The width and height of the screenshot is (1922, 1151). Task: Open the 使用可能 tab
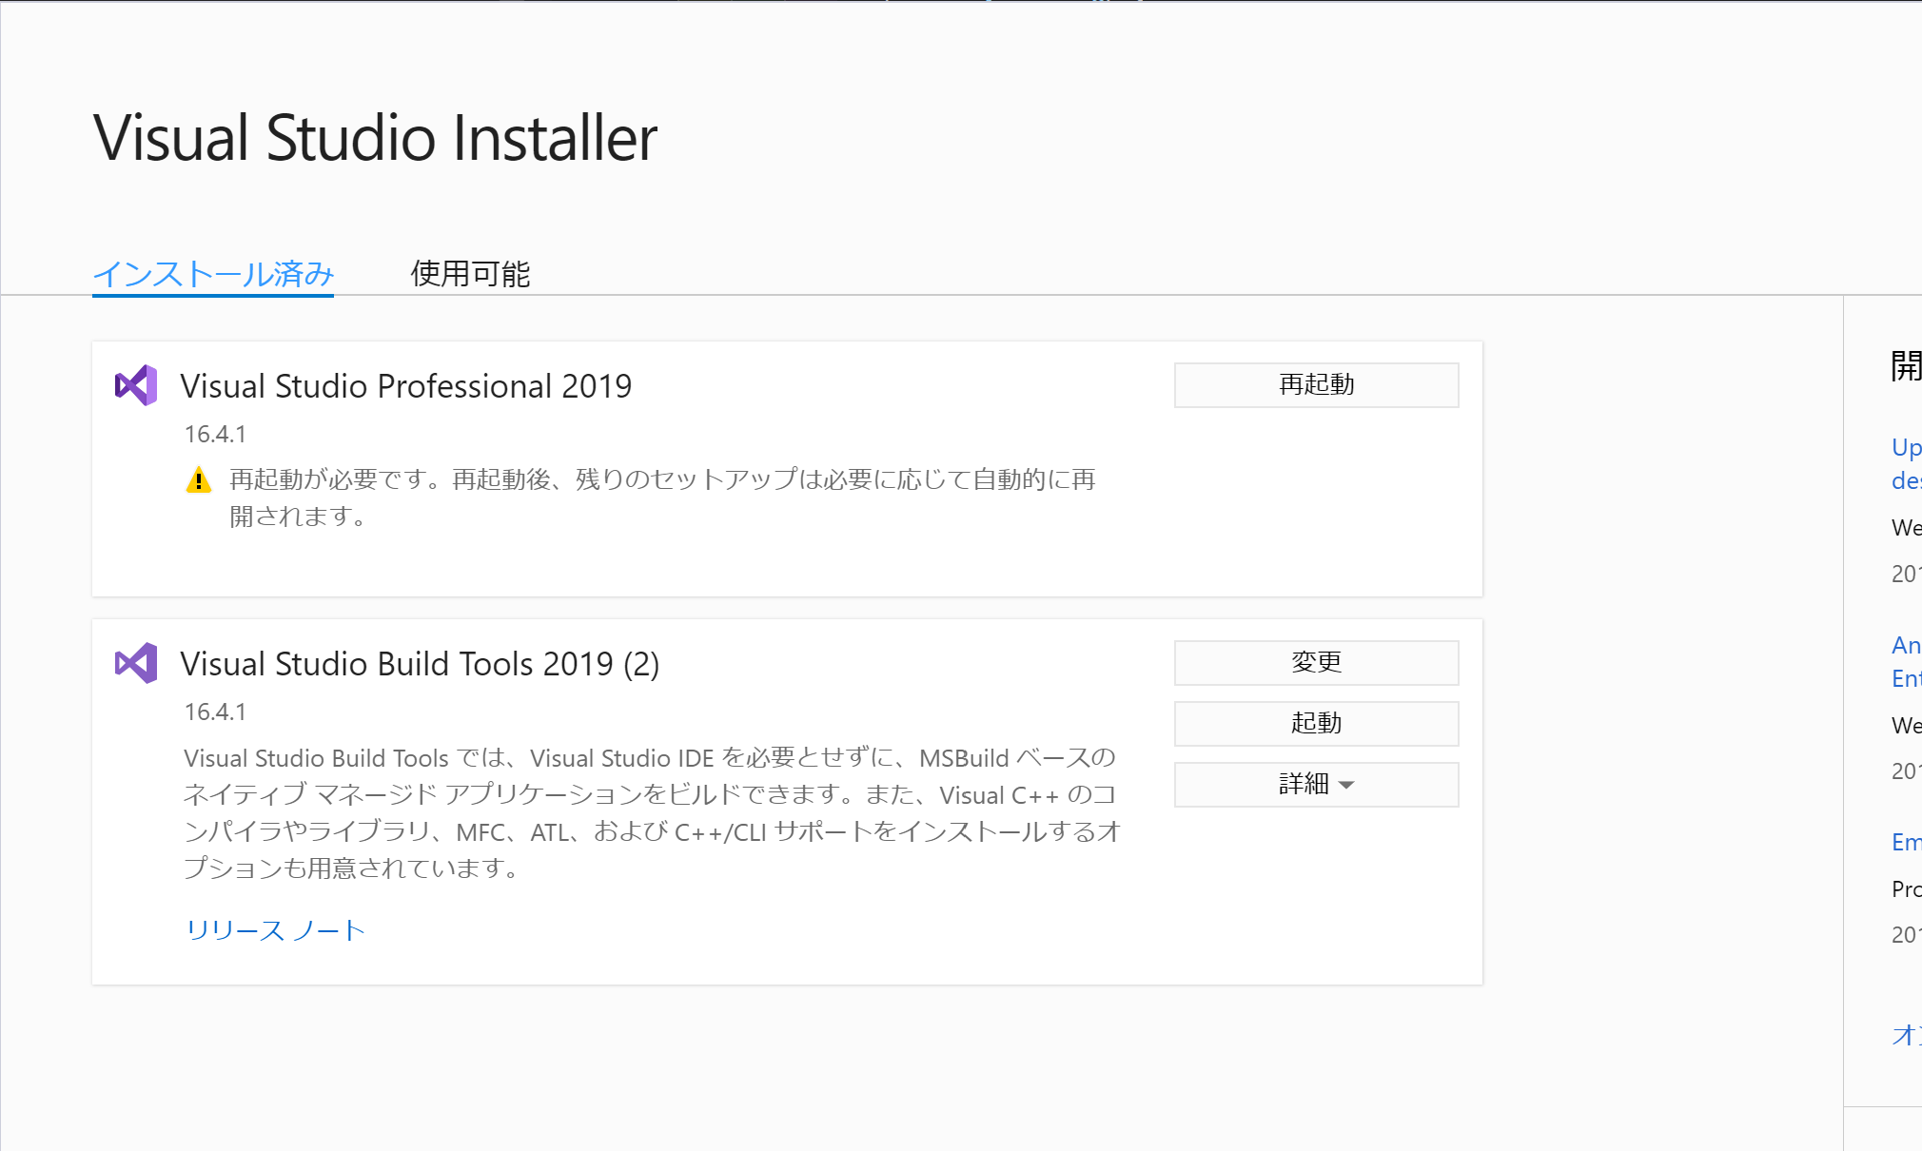(x=470, y=274)
